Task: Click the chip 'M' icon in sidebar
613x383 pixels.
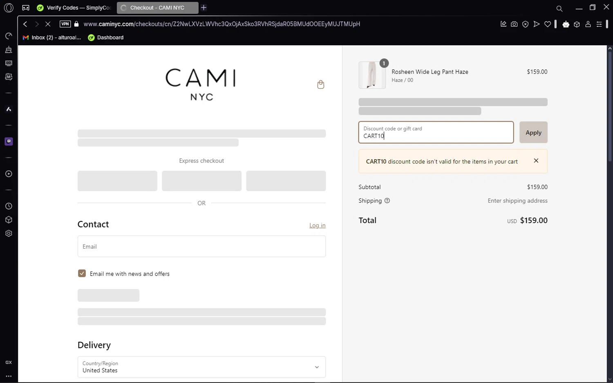Action: [x=9, y=77]
